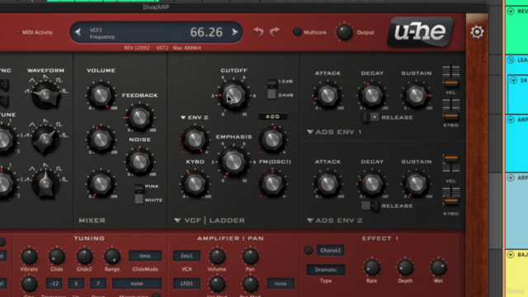This screenshot has height=297, width=528.
Task: Click the Output knob
Action: [x=345, y=32]
